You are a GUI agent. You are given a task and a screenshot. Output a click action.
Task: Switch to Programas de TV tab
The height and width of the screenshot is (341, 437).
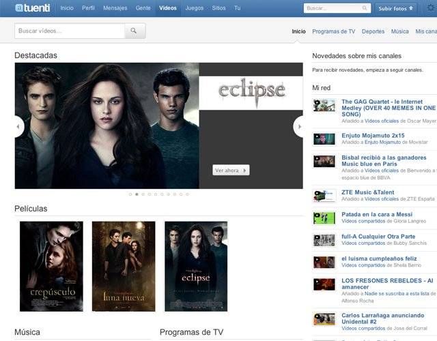coord(334,31)
